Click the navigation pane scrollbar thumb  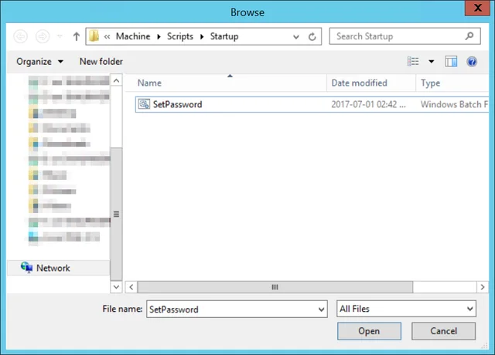tap(116, 214)
